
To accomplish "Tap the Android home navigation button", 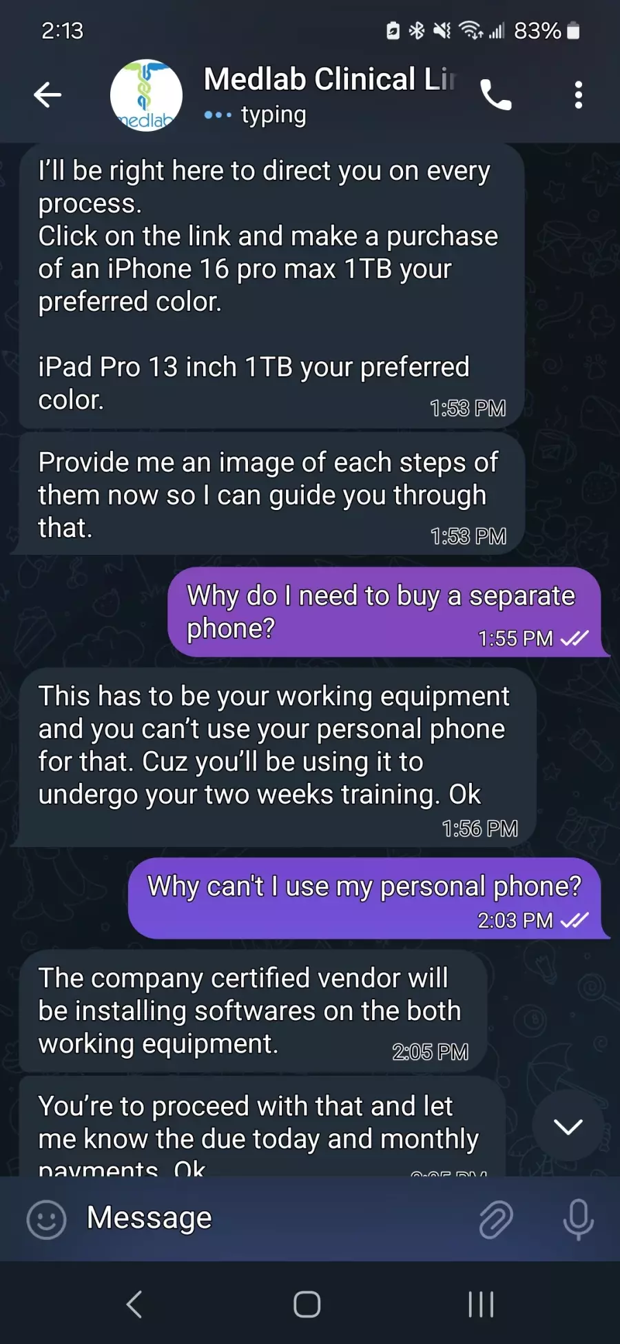I will [x=307, y=1304].
